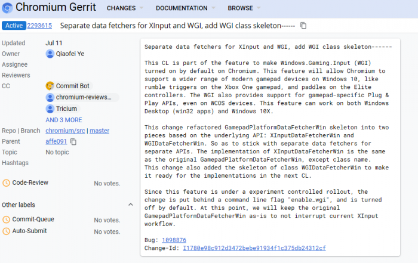This screenshot has height=263, width=418.
Task: Open the DOCUMENTATION dropdown menu
Action: point(185,8)
